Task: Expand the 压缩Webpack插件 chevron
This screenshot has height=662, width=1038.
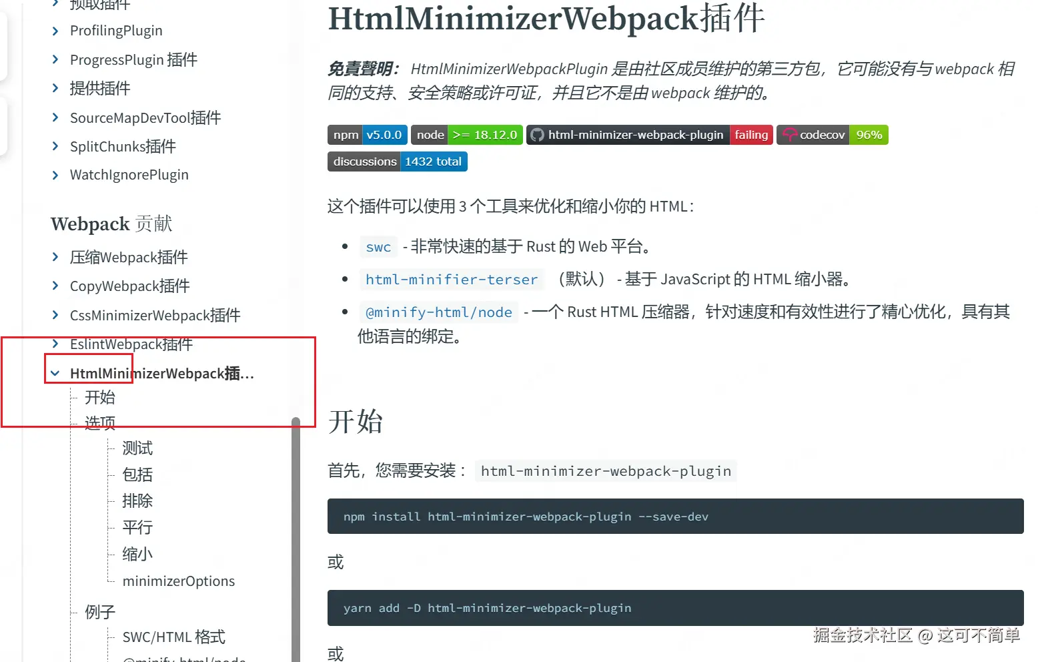Action: pyautogui.click(x=55, y=257)
